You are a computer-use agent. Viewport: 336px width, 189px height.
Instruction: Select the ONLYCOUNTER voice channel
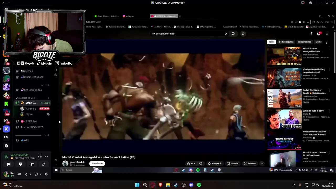[x=33, y=103]
